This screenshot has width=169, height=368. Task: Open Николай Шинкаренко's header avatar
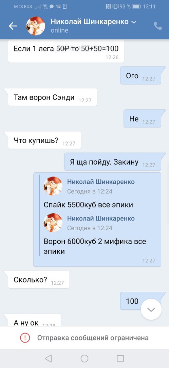pos(36,26)
